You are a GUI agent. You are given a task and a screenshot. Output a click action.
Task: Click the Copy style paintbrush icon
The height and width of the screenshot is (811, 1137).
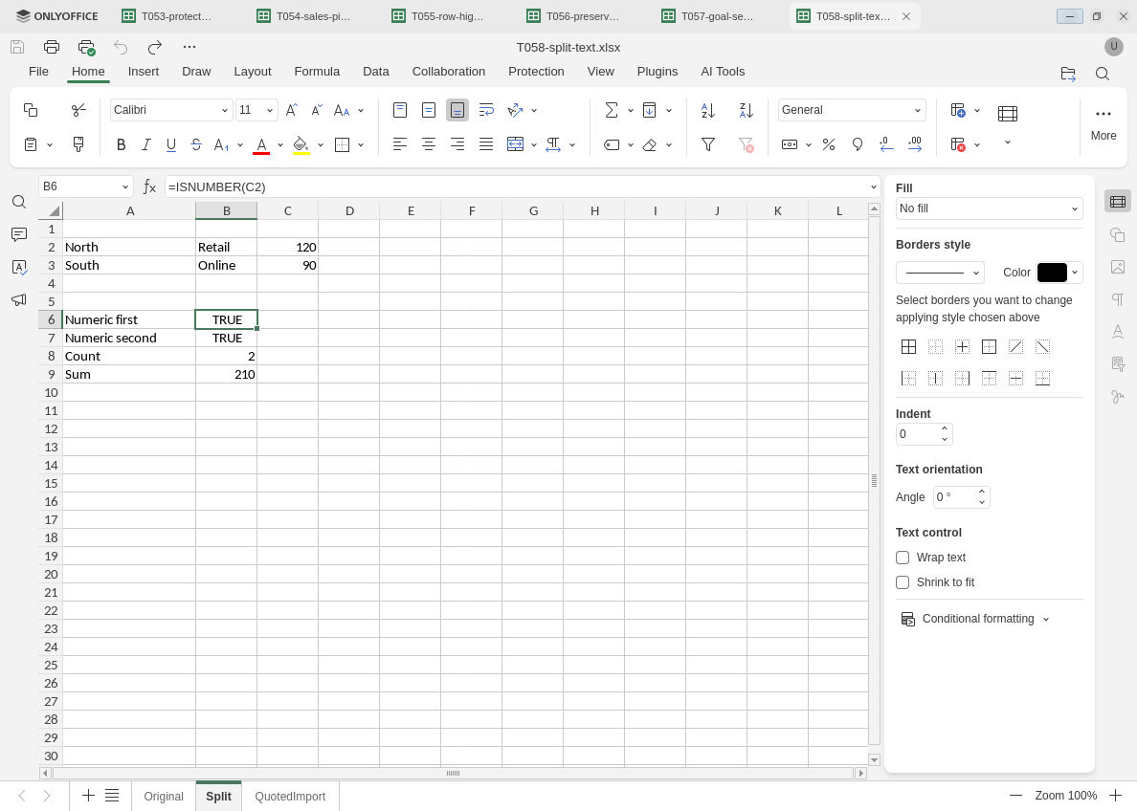pos(78,144)
